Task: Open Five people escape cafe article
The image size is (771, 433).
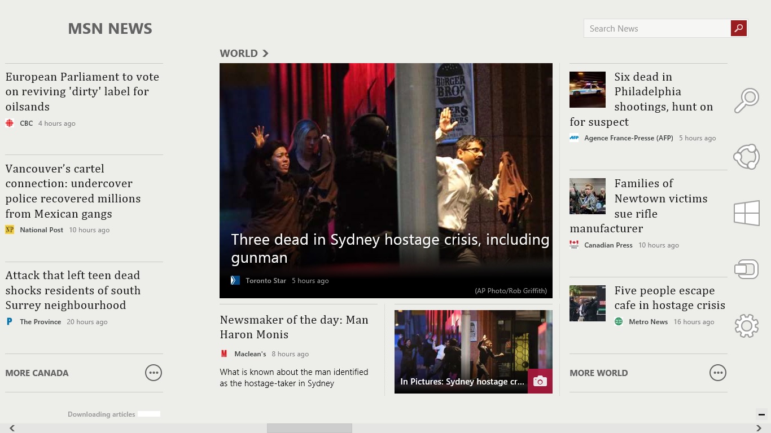Action: coord(670,298)
